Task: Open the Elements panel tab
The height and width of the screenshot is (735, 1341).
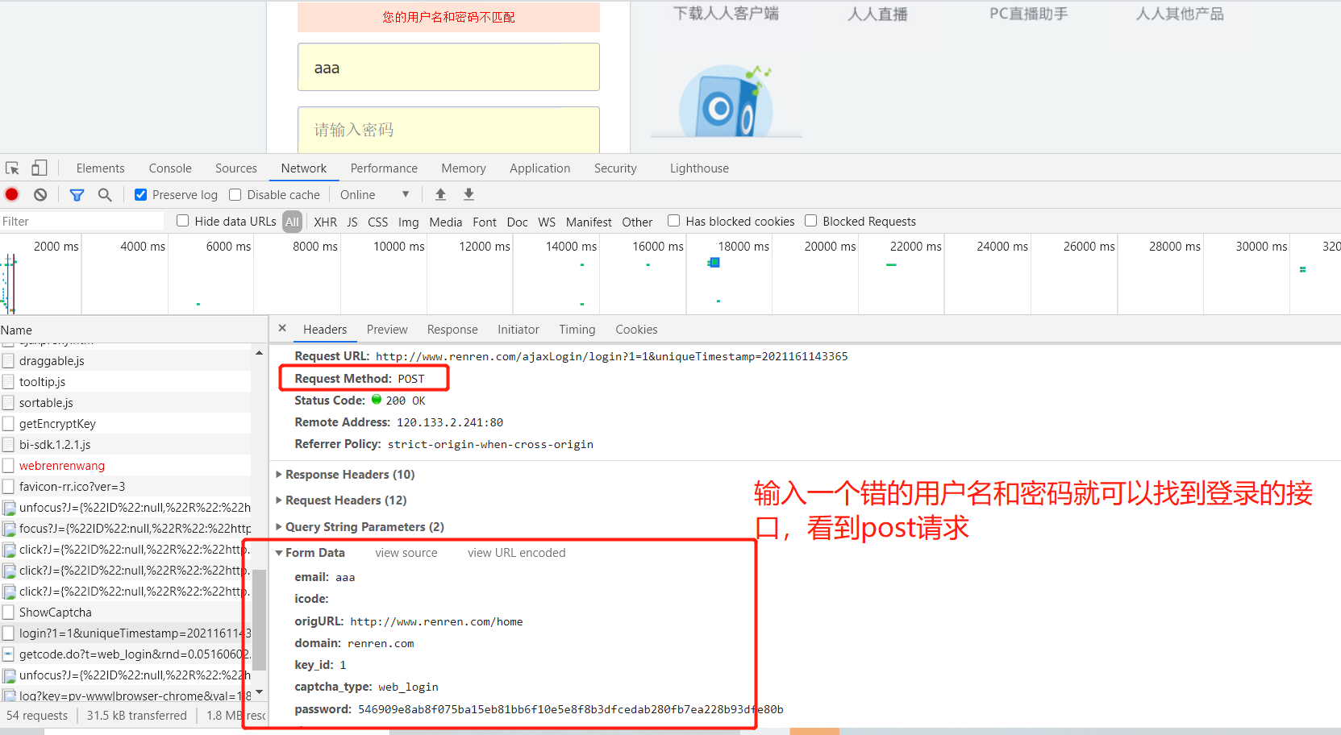Action: point(101,168)
